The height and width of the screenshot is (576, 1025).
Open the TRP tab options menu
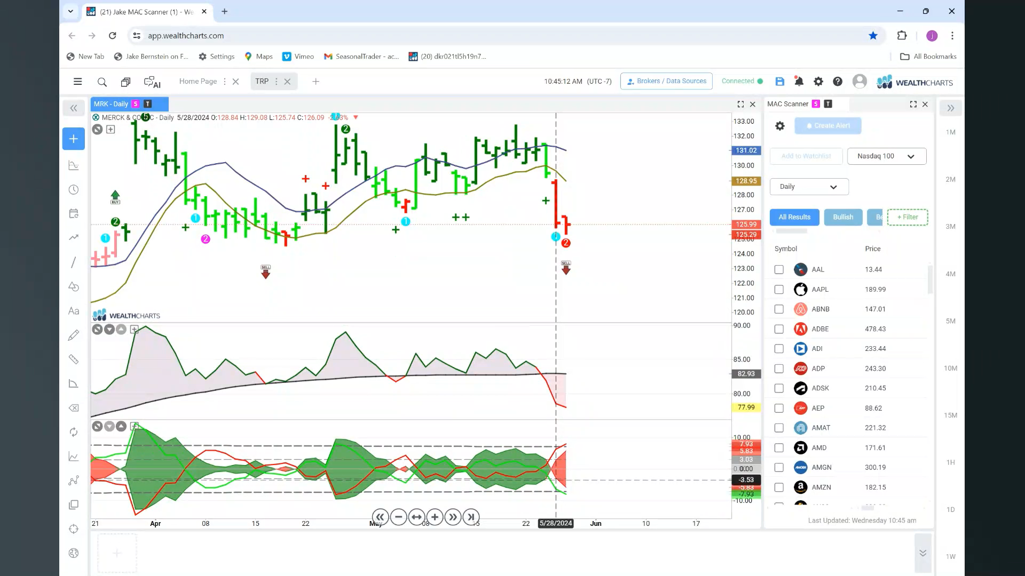point(276,82)
